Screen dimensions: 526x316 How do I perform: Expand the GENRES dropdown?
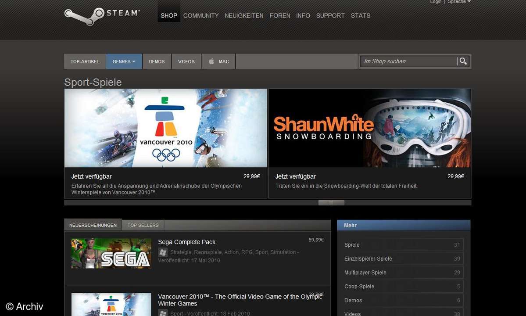[124, 61]
